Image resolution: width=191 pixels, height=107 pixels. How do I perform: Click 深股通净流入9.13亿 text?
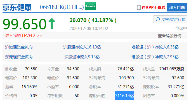coord(82,57)
